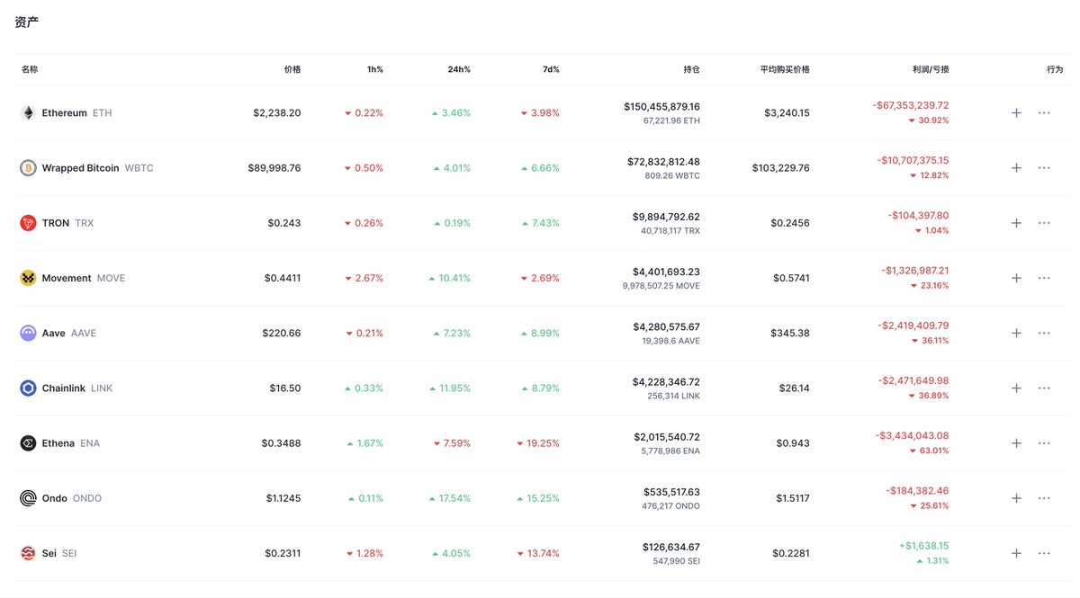Viewport: 1080px width, 598px height.
Task: Click the Movement token icon
Action: (28, 278)
